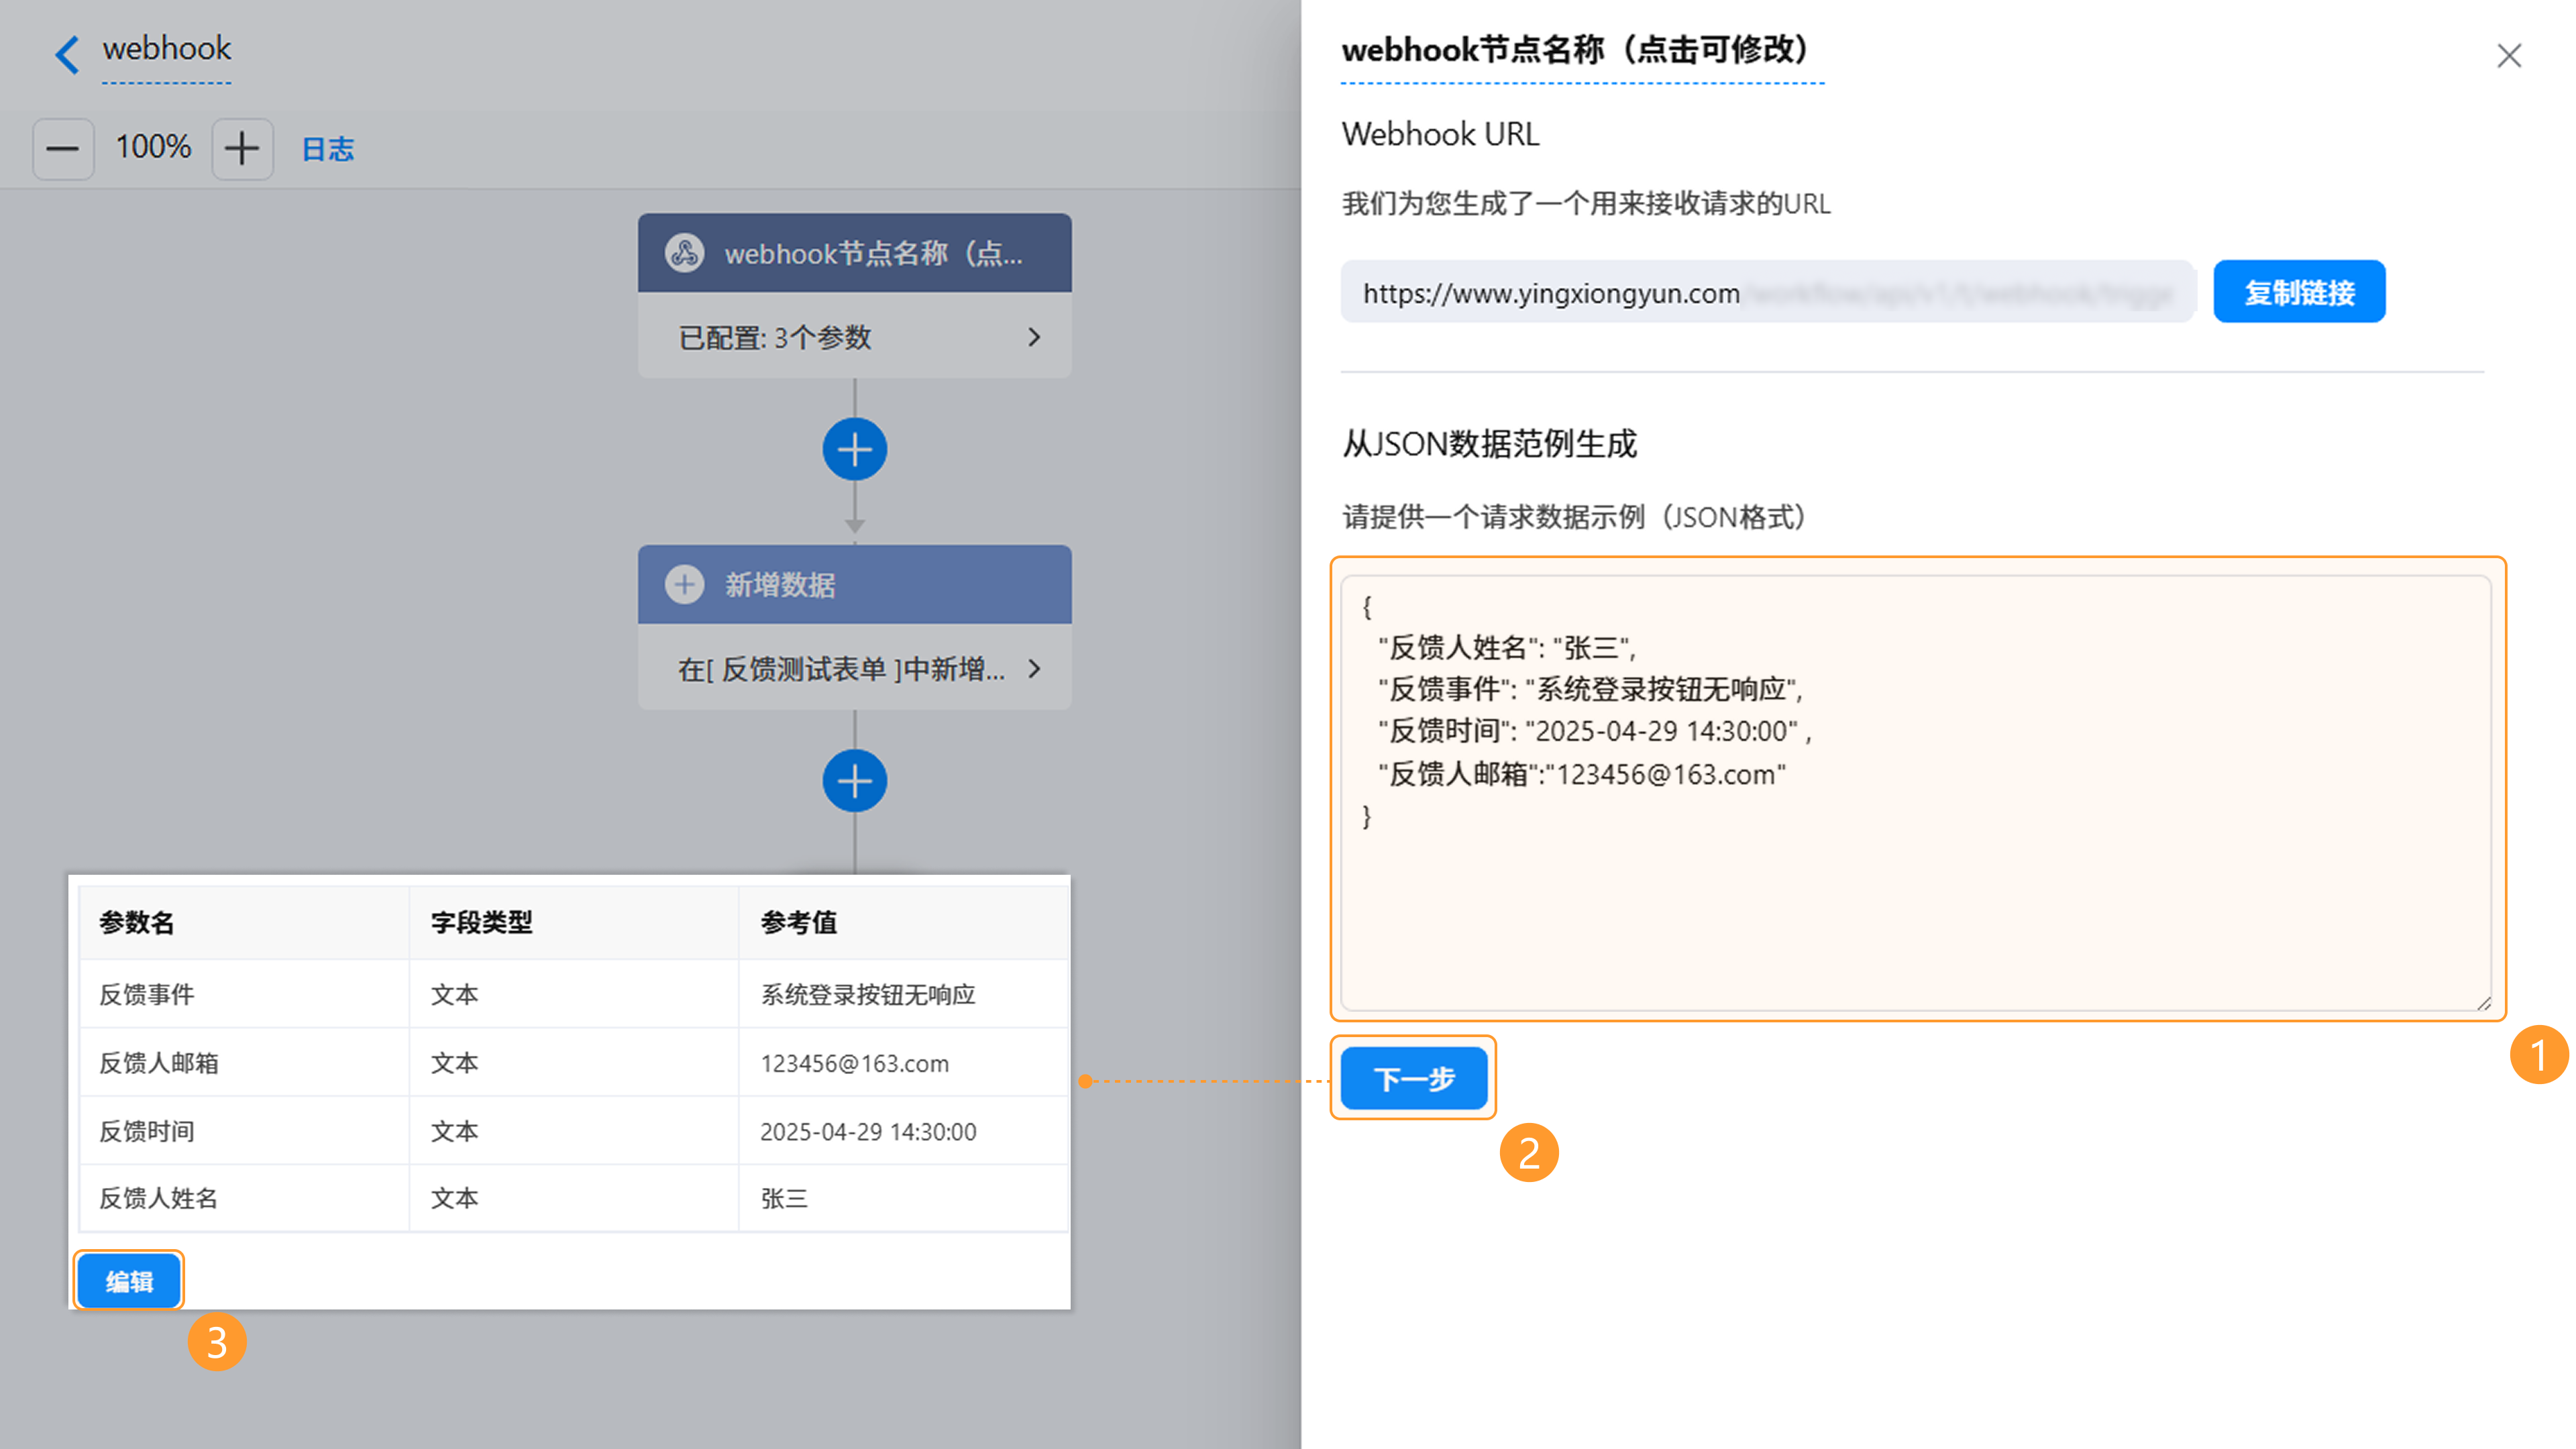Click the 编辑 edit button
The width and height of the screenshot is (2576, 1449).
(x=129, y=1281)
